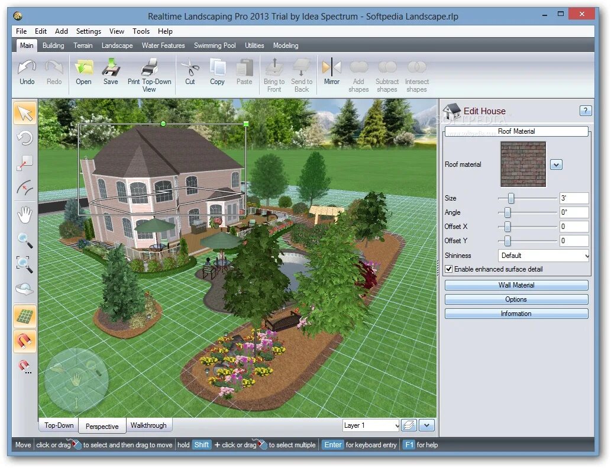The image size is (611, 468).
Task: Switch to the Water Features tab
Action: coord(163,46)
